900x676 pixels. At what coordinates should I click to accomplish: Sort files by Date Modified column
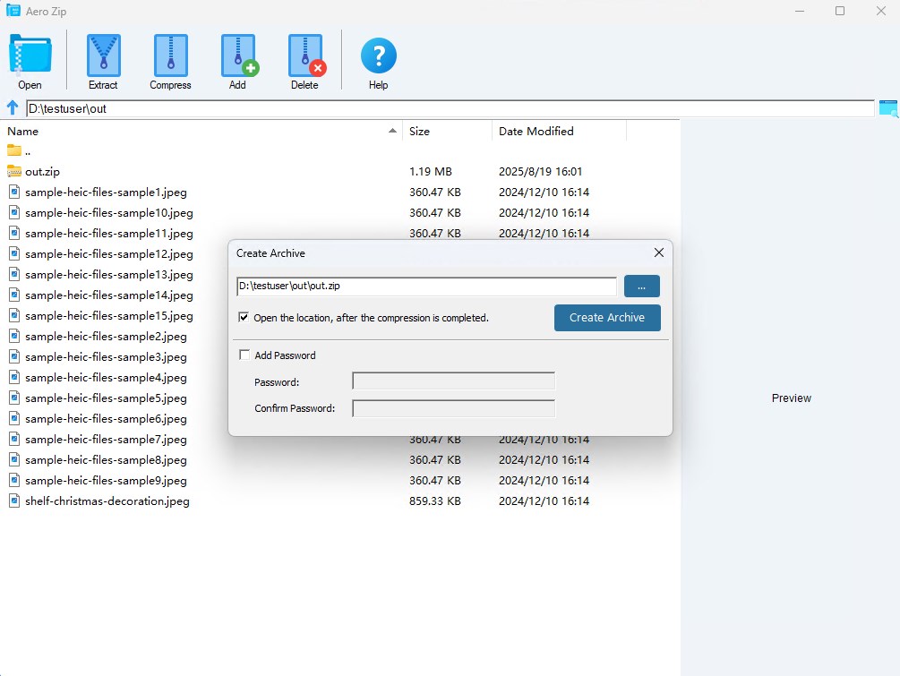(559, 131)
